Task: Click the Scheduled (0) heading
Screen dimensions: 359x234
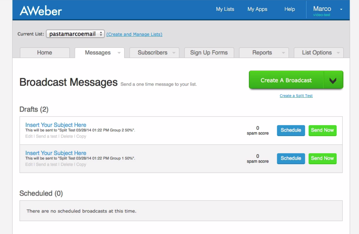Action: [41, 193]
